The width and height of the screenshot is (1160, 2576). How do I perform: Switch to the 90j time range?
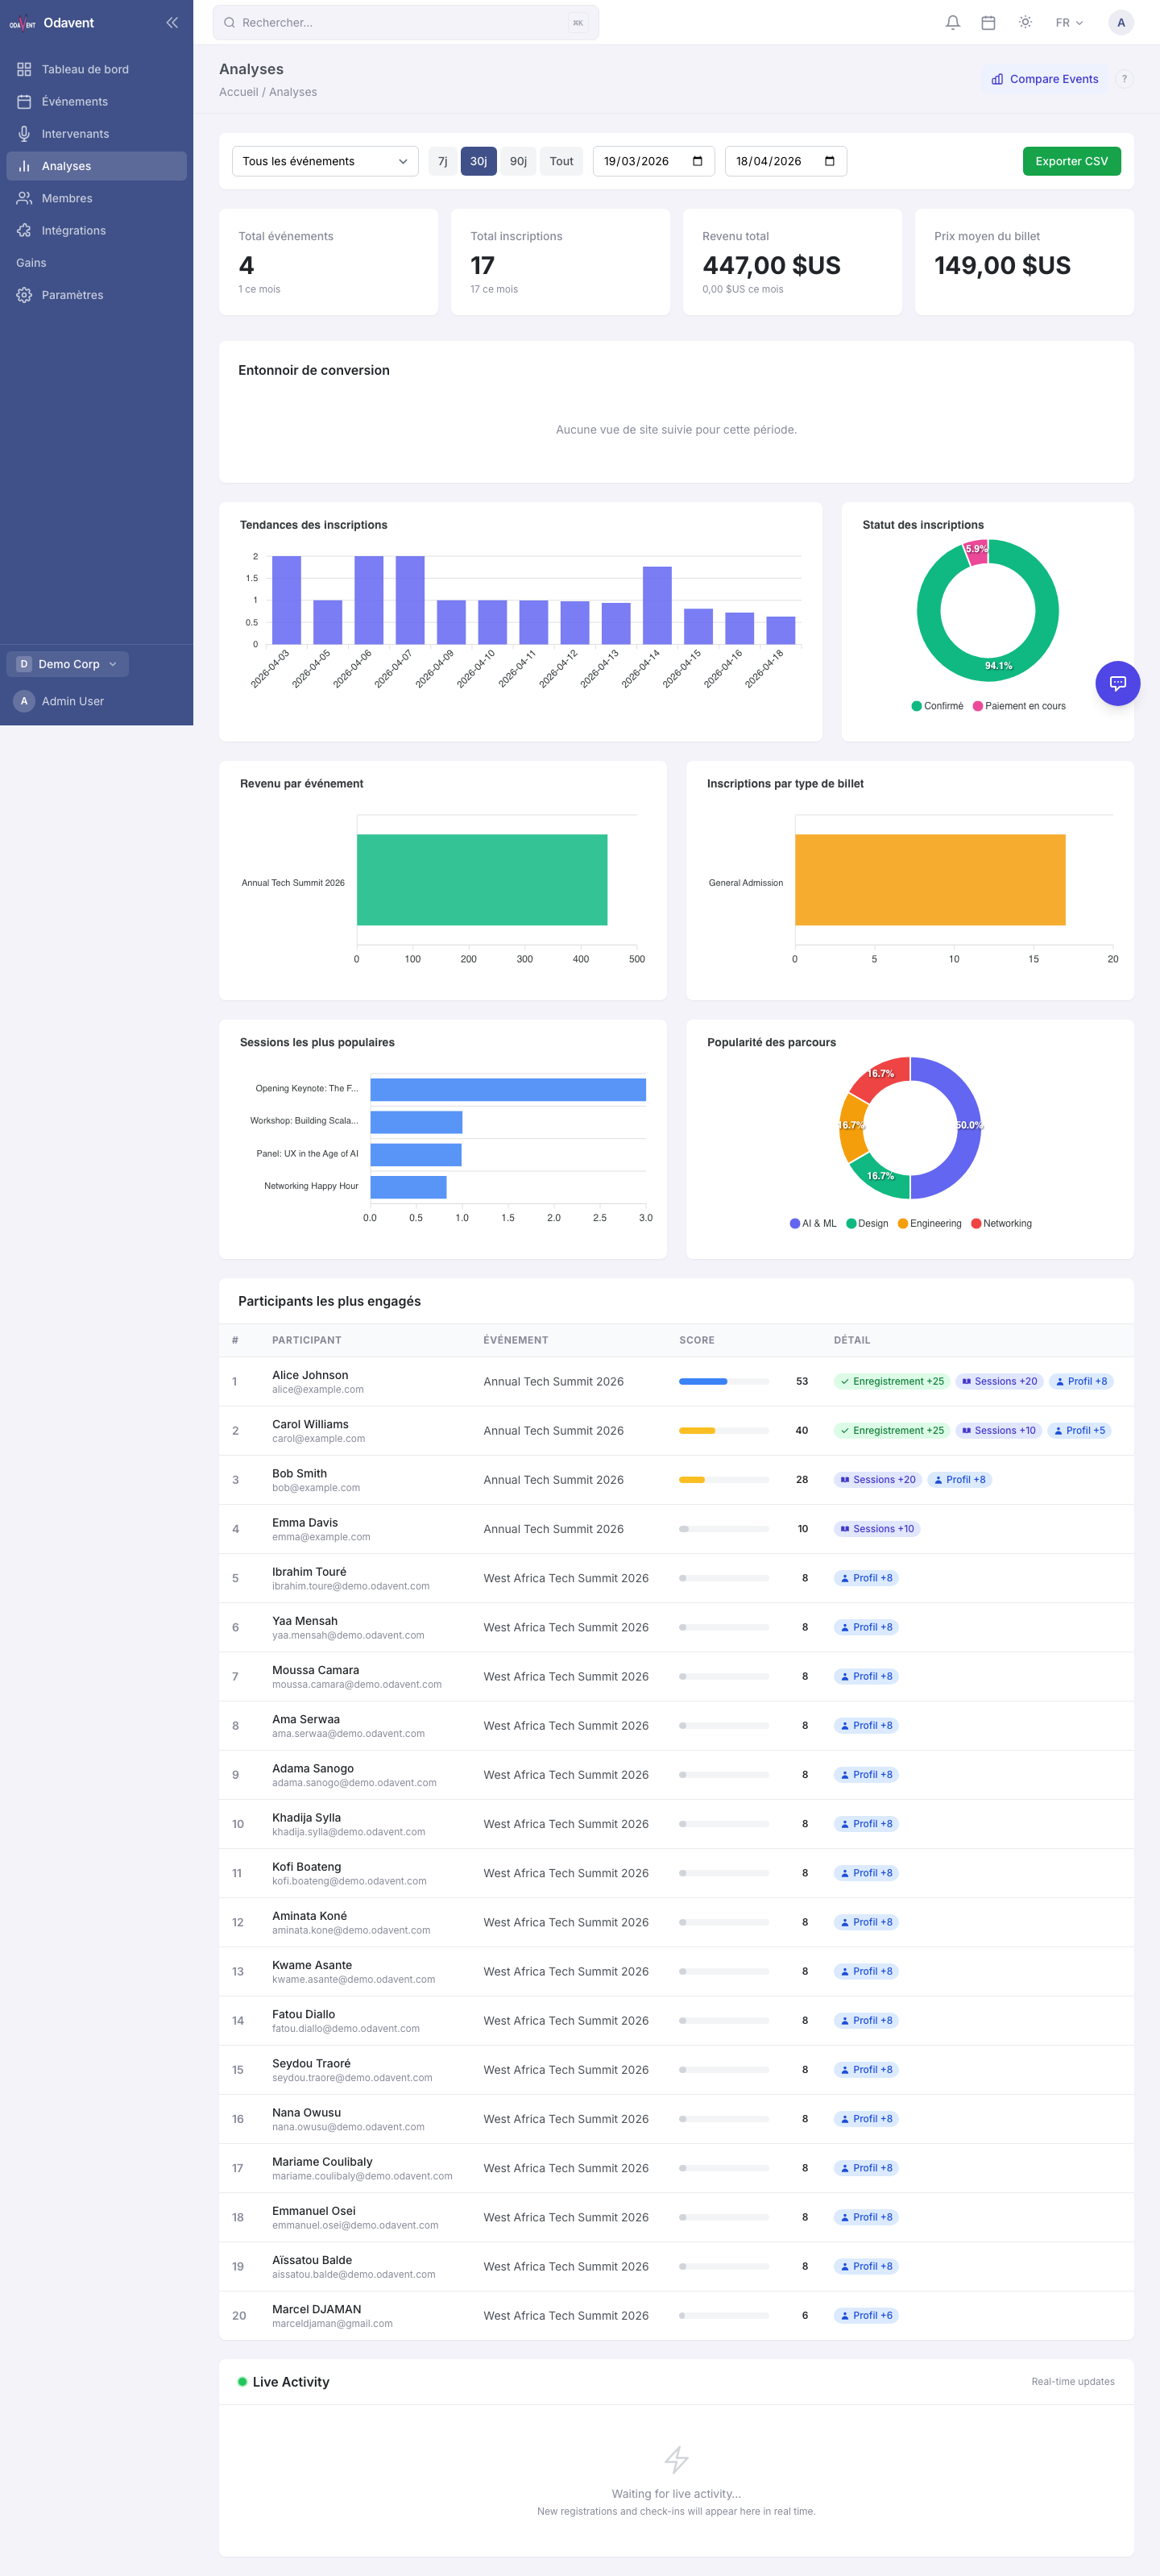click(517, 161)
